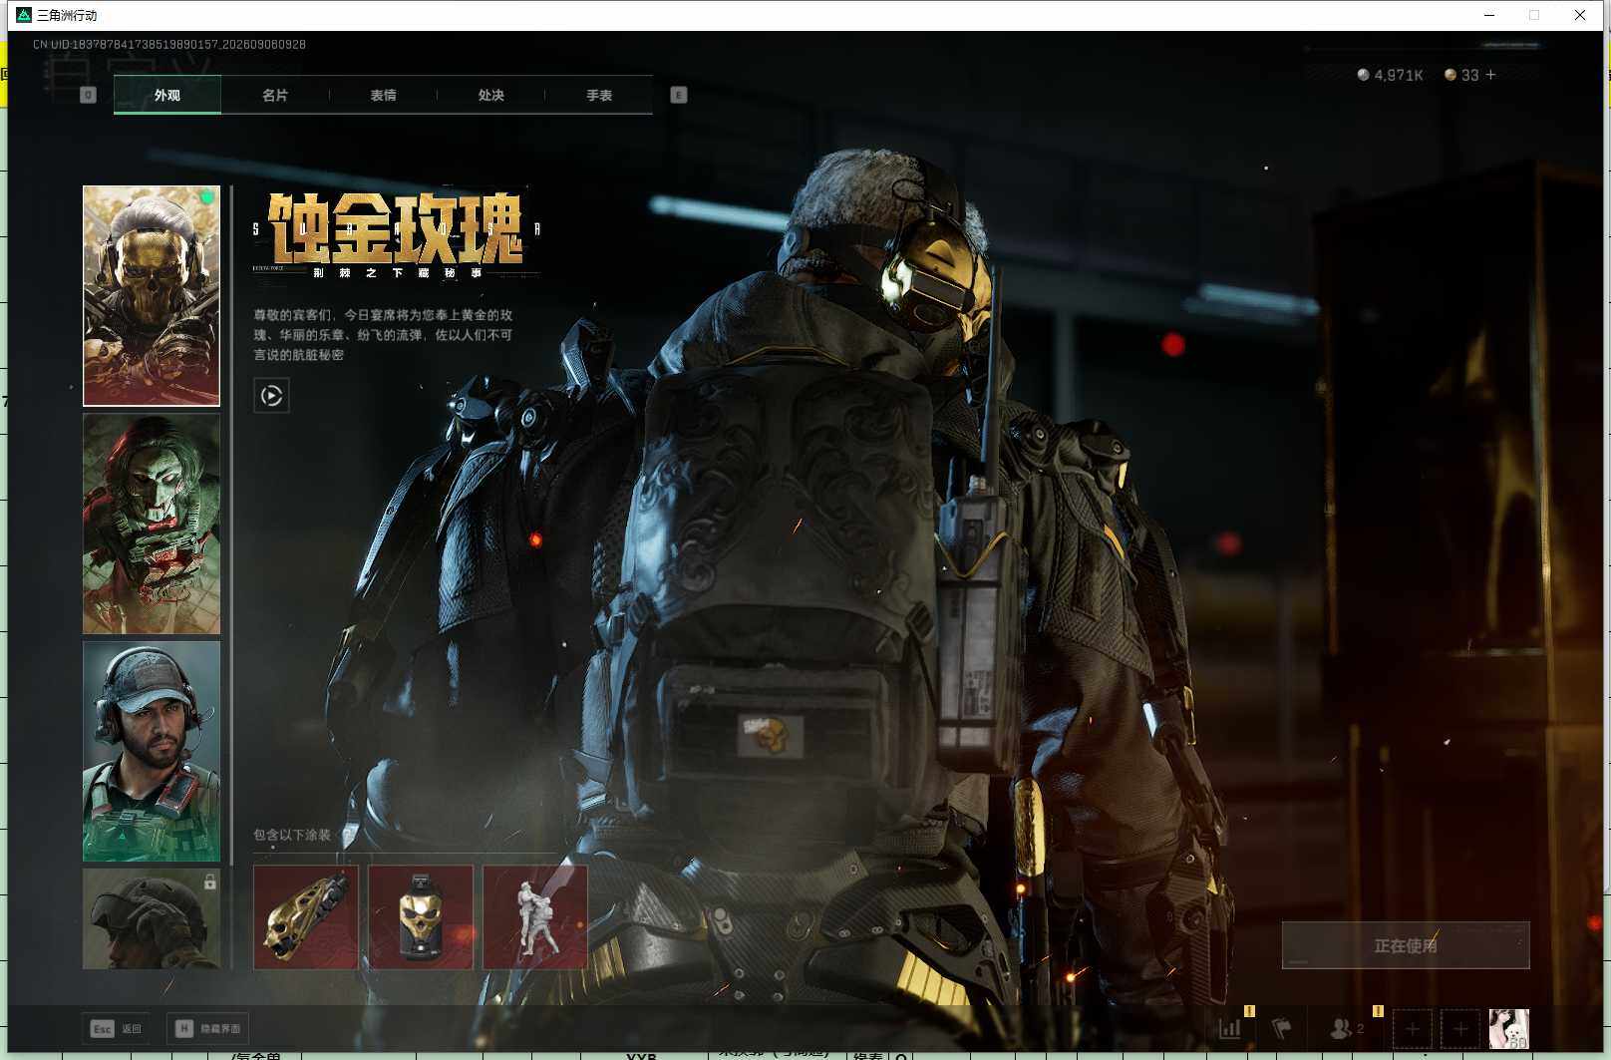Switch to the 手表 tab
Screen dimensions: 1611x1060
(599, 95)
